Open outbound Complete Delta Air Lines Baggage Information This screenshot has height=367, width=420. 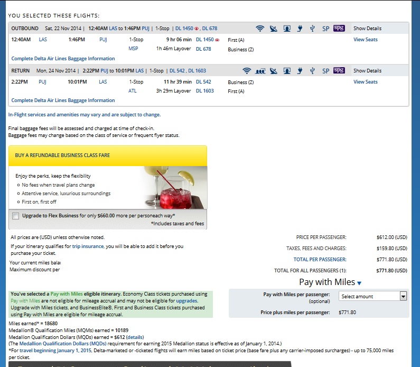point(63,59)
